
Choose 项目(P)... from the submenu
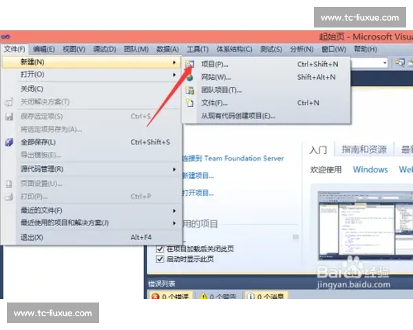(x=266, y=64)
